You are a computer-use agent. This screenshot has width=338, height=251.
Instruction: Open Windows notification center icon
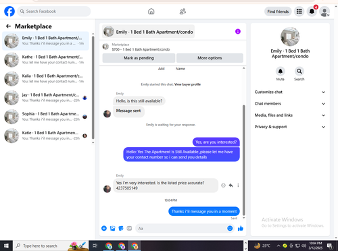(330, 246)
